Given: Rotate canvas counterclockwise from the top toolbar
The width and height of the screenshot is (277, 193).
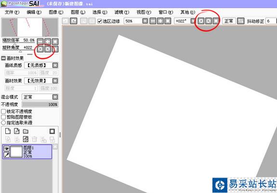Looking at the screenshot, I should point(201,21).
